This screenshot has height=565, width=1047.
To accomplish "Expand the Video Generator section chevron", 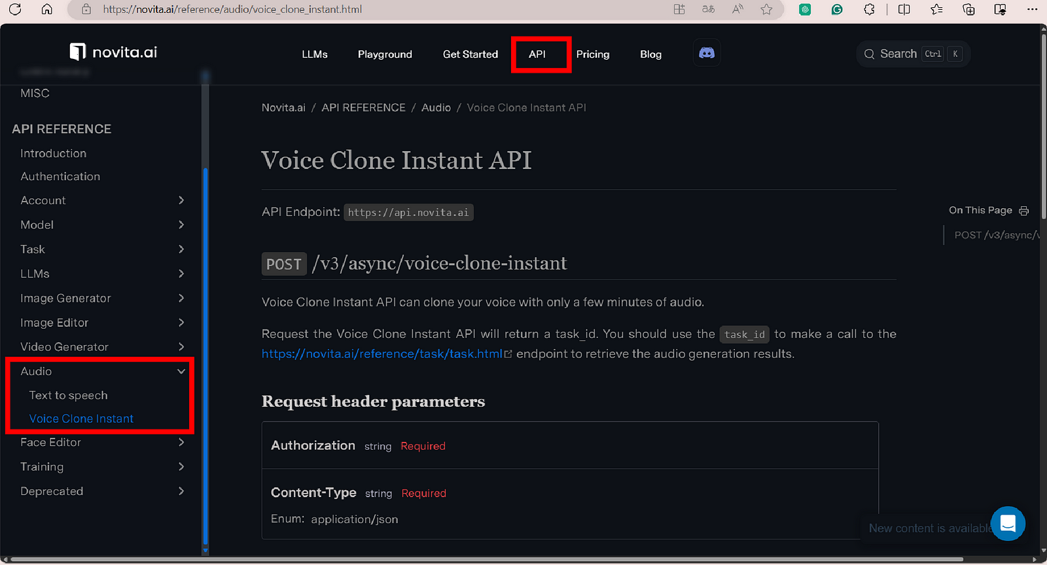I will pyautogui.click(x=181, y=346).
